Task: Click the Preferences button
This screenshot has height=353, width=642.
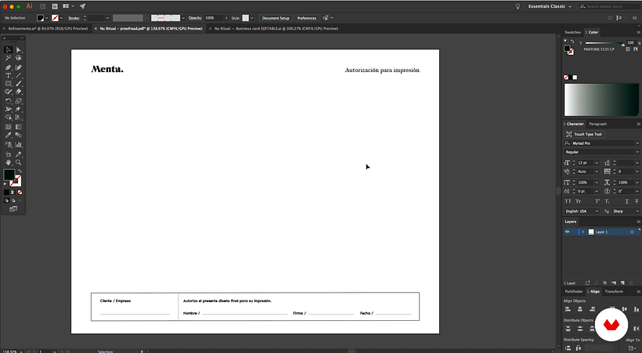Action: (306, 18)
